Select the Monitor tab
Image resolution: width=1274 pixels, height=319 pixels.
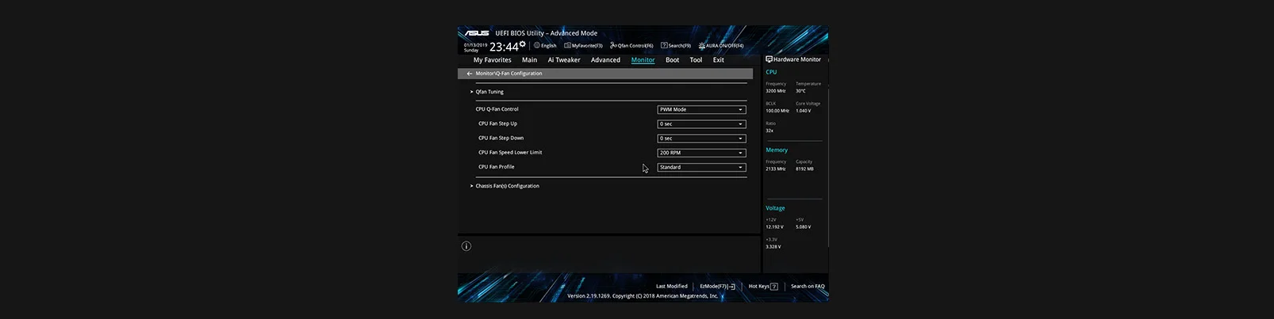pos(643,60)
